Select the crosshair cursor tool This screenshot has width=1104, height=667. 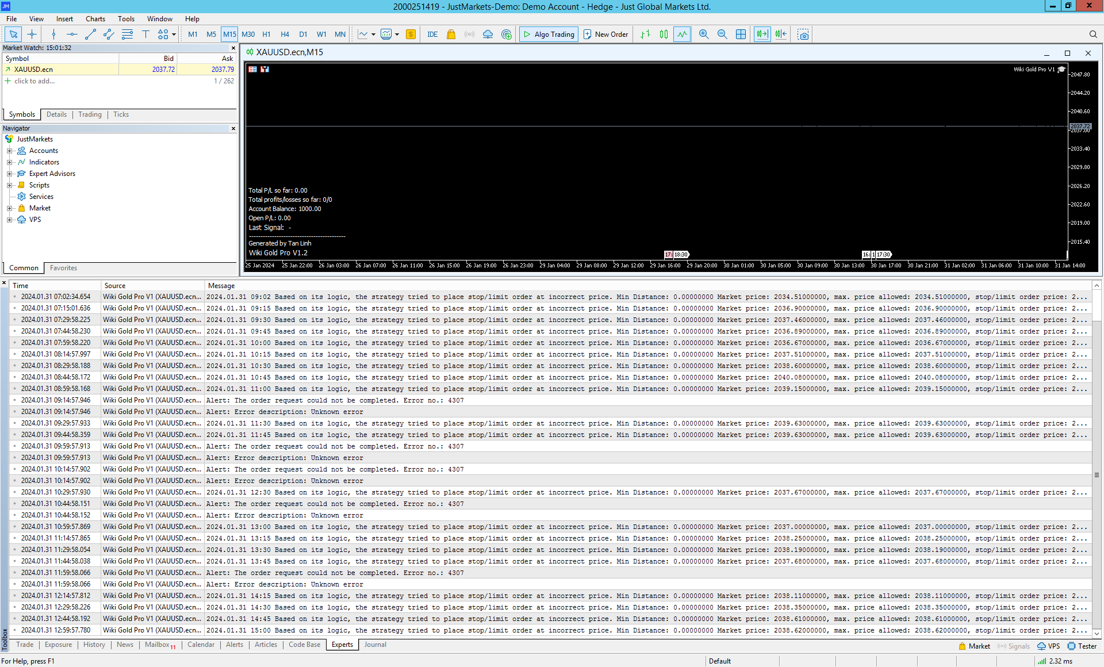[x=32, y=34]
